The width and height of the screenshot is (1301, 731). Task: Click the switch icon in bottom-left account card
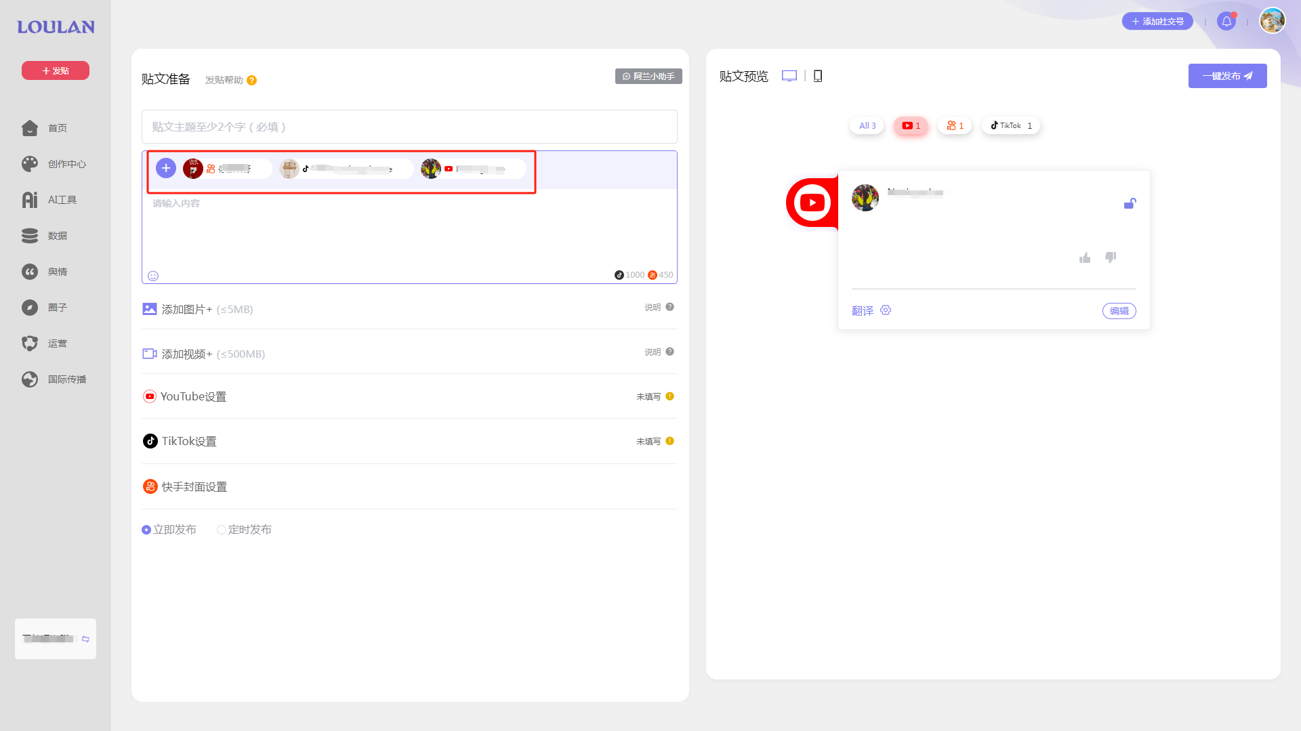point(85,639)
